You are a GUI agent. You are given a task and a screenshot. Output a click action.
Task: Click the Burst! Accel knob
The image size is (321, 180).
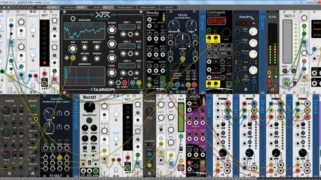tap(94, 128)
